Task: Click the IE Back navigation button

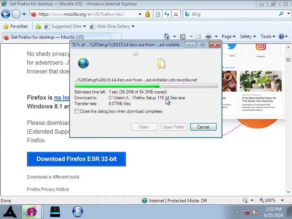Action: [5, 14]
